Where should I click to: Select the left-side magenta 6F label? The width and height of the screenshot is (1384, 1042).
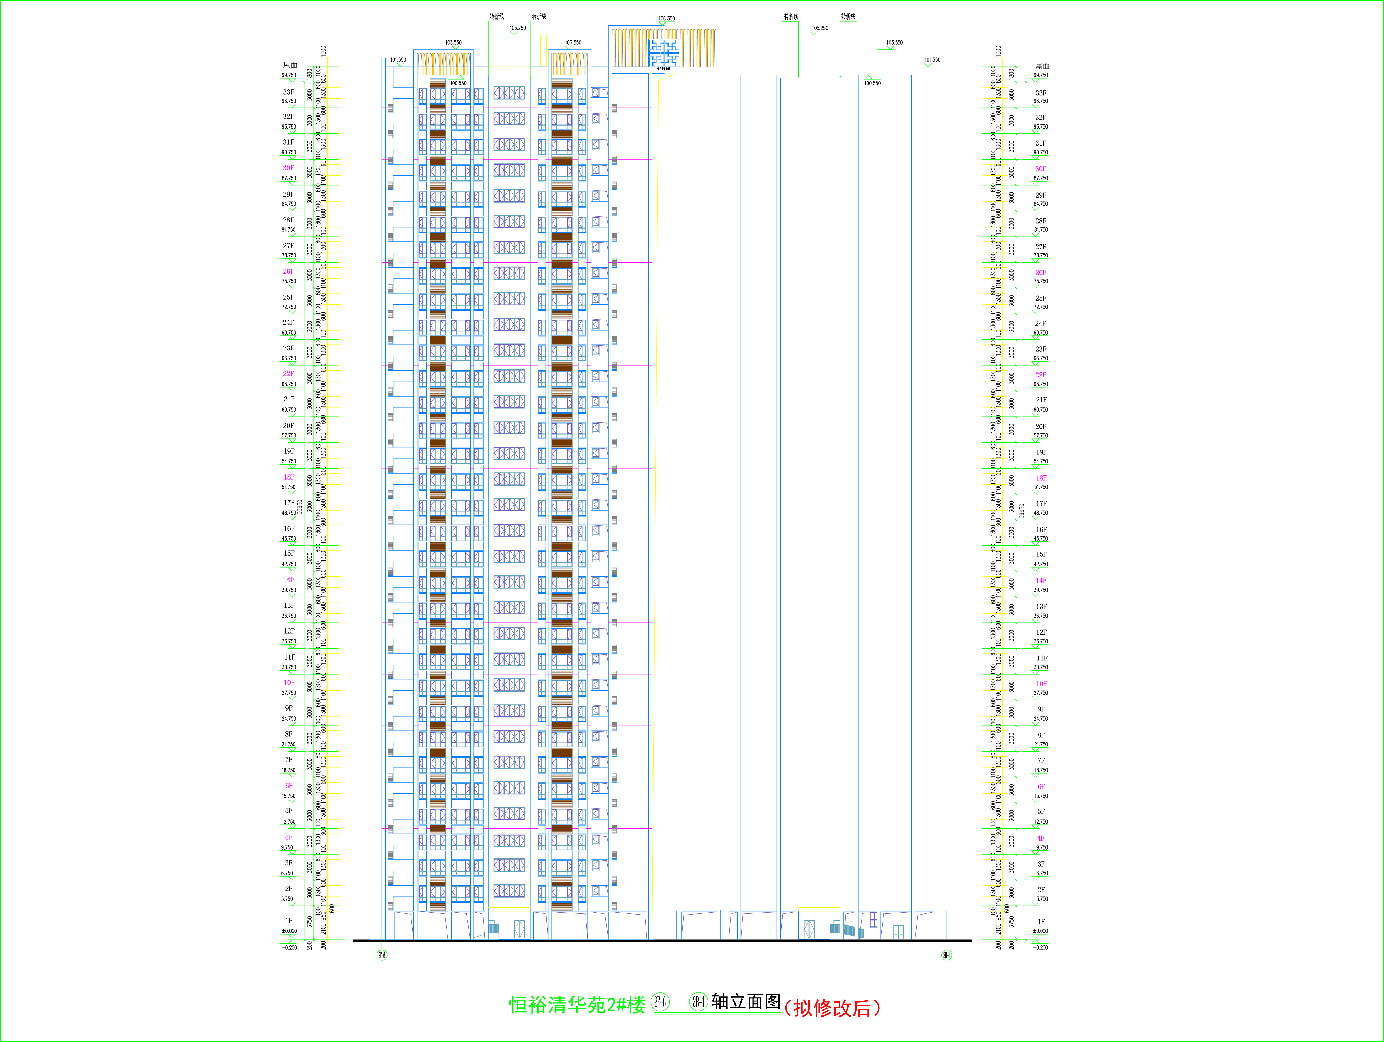click(x=289, y=786)
